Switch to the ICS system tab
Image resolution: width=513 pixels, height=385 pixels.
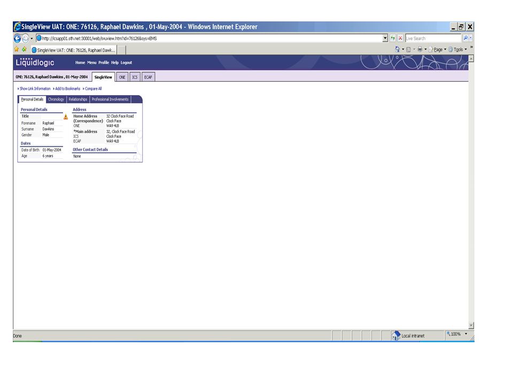tap(135, 77)
